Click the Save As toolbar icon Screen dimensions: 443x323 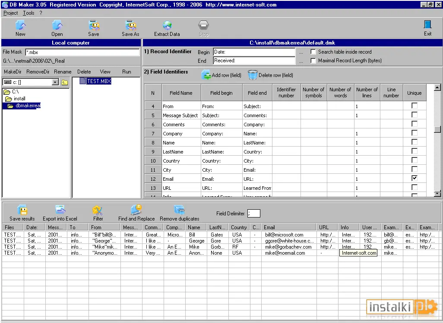(130, 26)
